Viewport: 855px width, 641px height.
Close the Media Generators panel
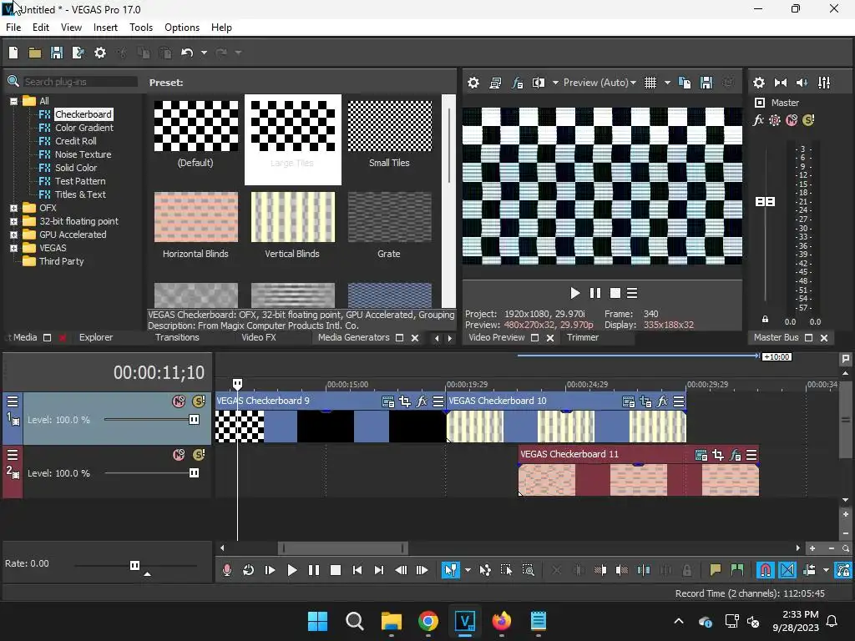tap(415, 338)
